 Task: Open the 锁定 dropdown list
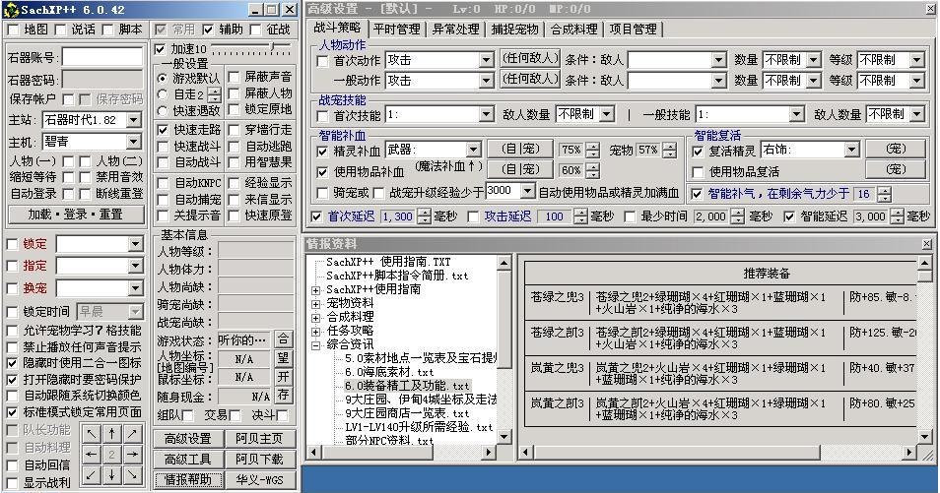[x=136, y=244]
